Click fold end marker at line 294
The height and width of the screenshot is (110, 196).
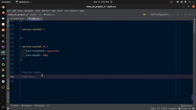coord(20,60)
